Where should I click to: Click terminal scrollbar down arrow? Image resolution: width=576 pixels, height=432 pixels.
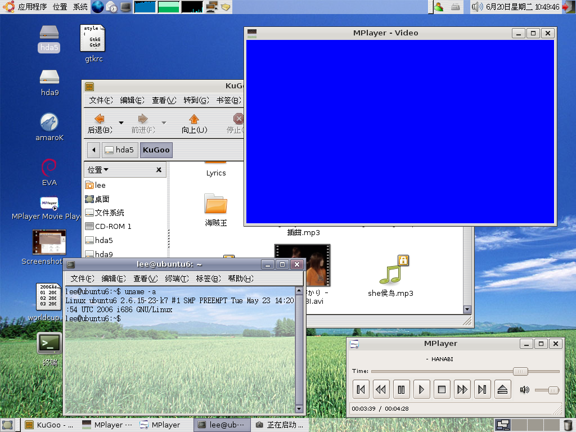click(x=299, y=408)
